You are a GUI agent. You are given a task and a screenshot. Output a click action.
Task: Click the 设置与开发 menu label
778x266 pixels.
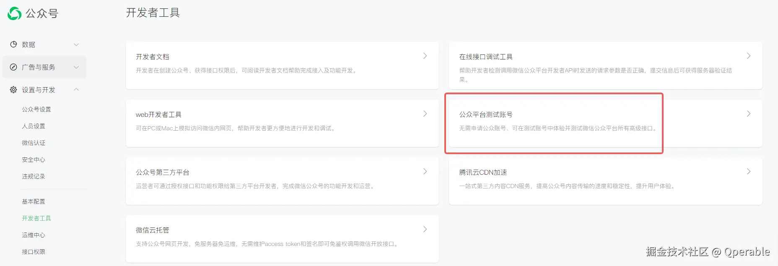coord(39,90)
